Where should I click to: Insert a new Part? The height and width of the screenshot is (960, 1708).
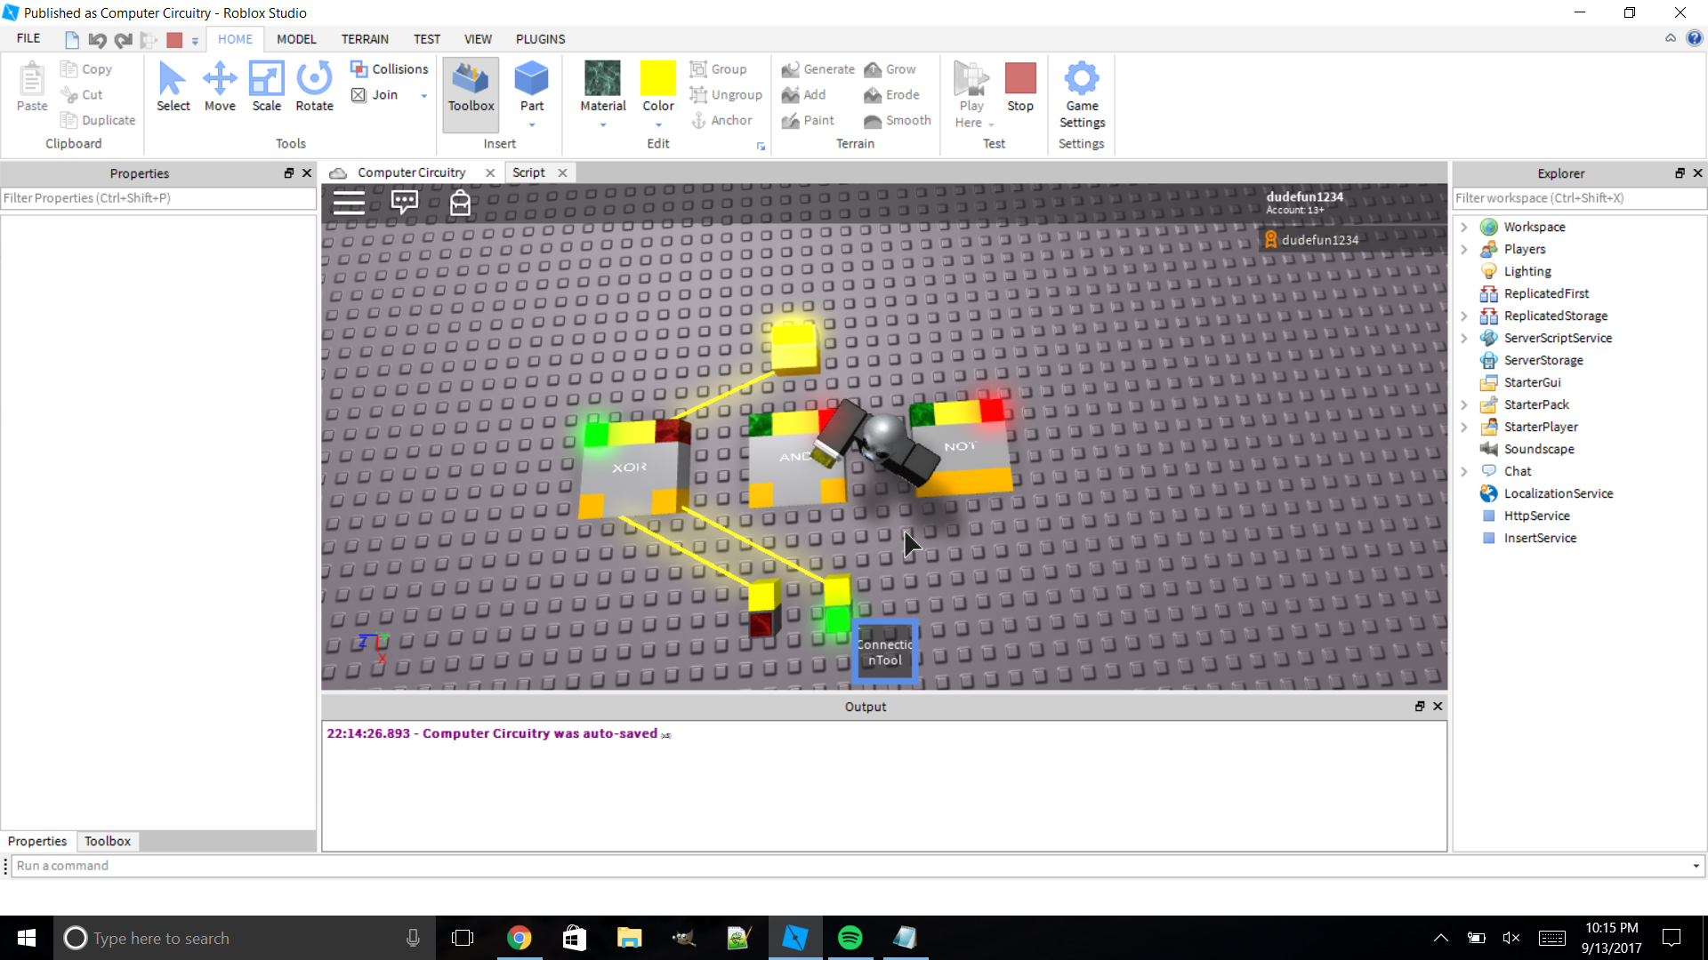pyautogui.click(x=532, y=87)
